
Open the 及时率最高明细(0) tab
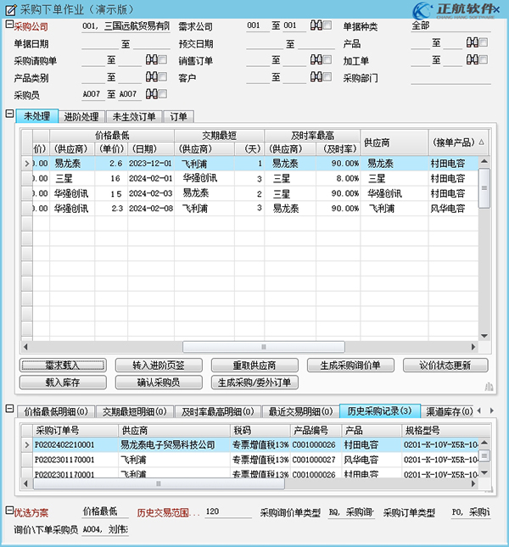[217, 411]
